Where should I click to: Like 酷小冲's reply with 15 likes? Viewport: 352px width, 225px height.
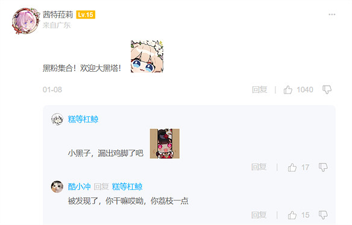tap(292, 215)
